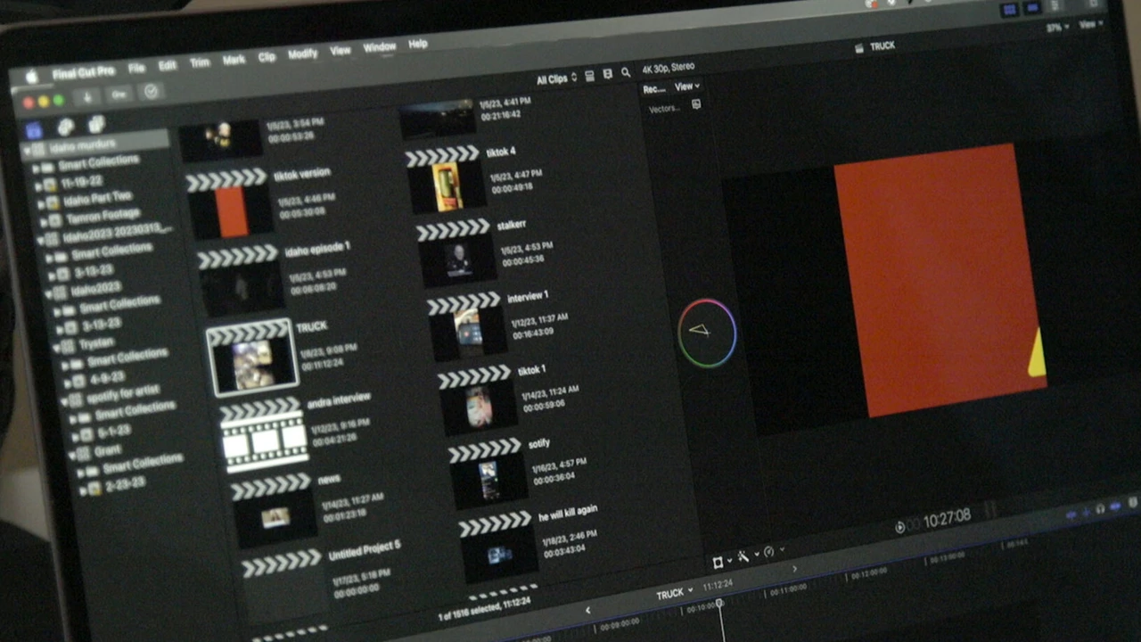Open the Final Cut Pro menu

point(84,72)
